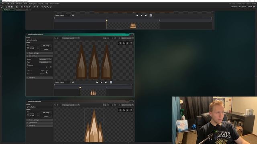Open collision mask Mode dropdown
Screen dimensions: 257x144
pos(45,59)
